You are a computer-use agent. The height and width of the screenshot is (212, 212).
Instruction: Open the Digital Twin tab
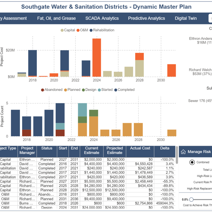coord(185,18)
